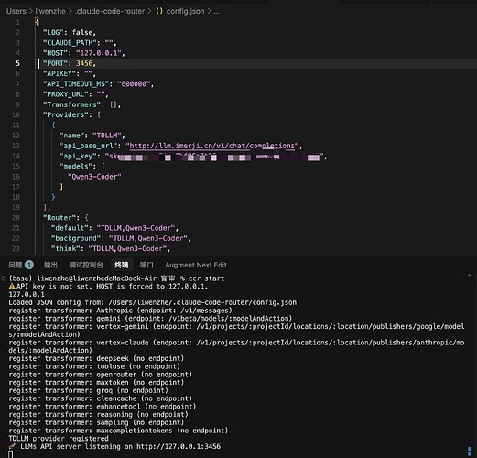Click the Loaded JSON config path in terminal
Image resolution: width=477 pixels, height=458 pixels.
(x=202, y=302)
